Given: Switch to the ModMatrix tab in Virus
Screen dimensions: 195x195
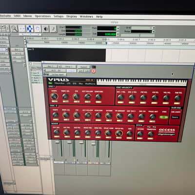Looking at the screenshot, I should (x=90, y=84).
